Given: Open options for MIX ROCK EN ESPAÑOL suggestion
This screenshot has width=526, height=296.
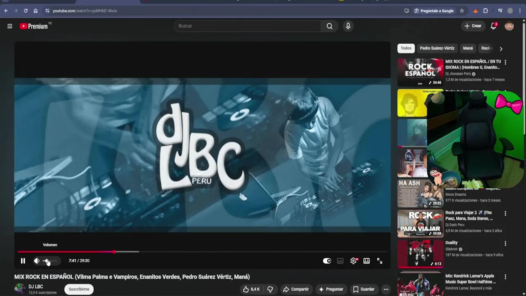Looking at the screenshot, I should (505, 62).
